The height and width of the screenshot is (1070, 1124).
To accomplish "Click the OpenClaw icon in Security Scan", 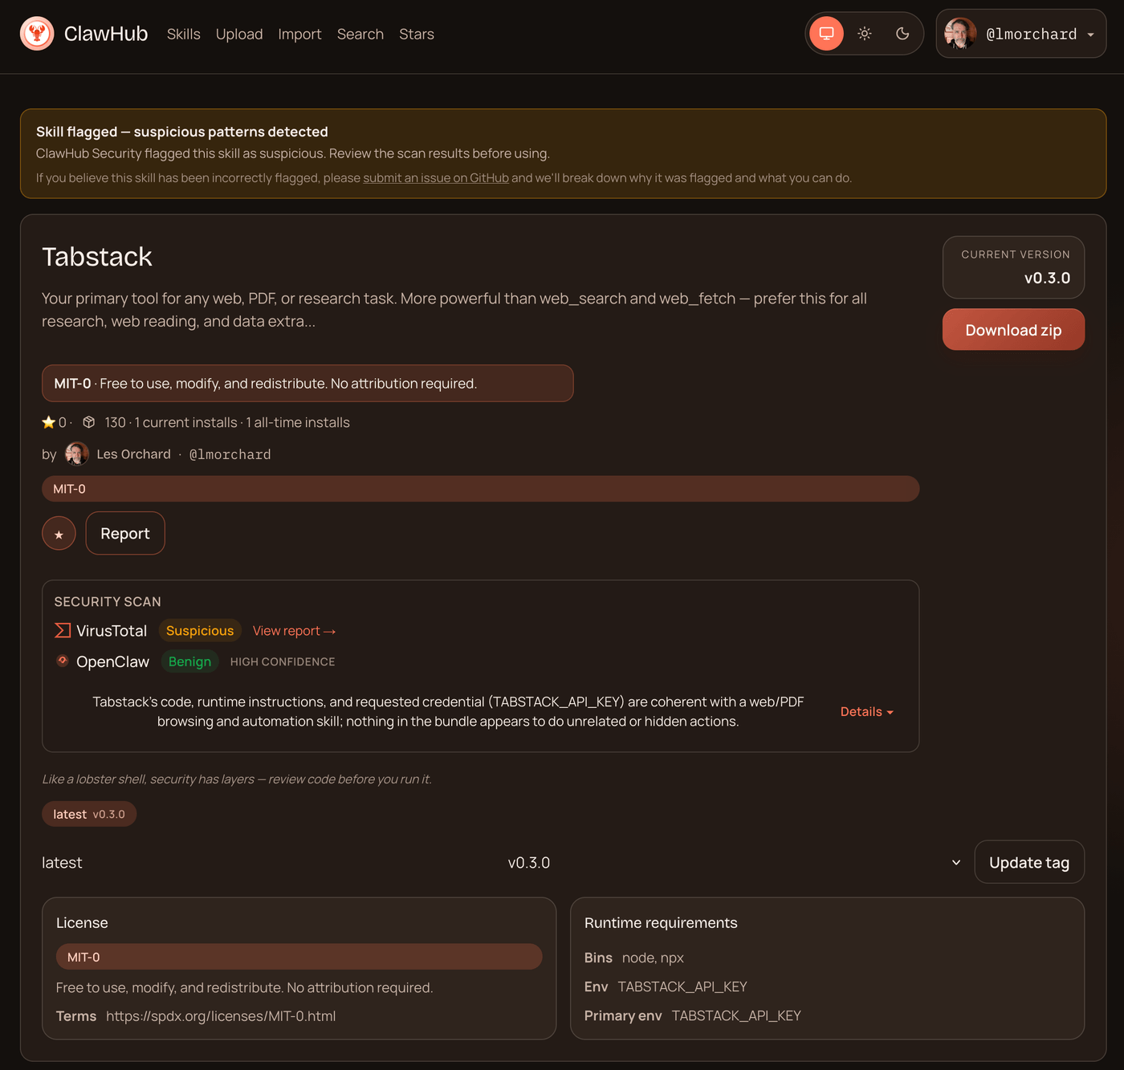I will tap(62, 661).
